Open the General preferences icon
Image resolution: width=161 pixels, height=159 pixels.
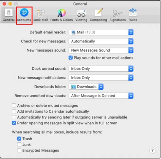click(8, 13)
